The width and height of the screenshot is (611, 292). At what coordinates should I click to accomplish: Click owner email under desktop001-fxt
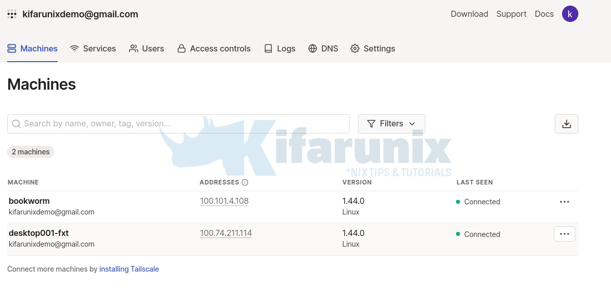point(52,244)
